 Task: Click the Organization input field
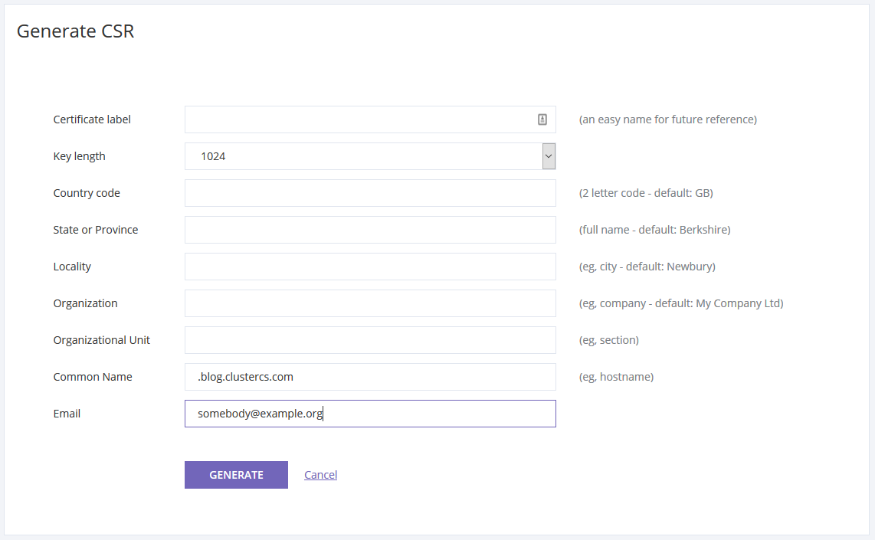coord(370,303)
